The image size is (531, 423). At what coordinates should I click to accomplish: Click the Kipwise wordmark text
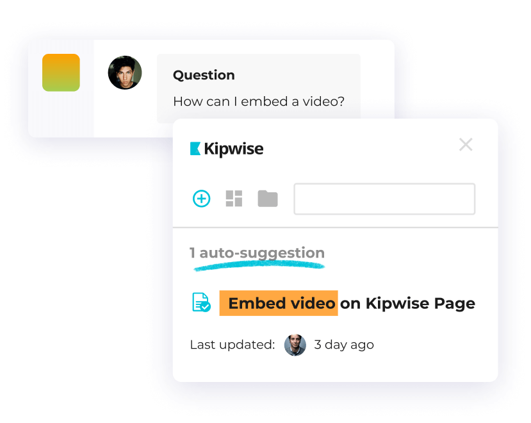coord(234,149)
